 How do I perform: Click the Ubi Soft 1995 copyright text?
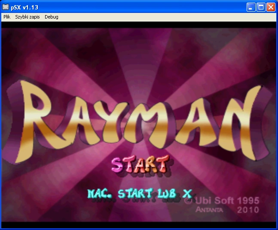(x=221, y=200)
